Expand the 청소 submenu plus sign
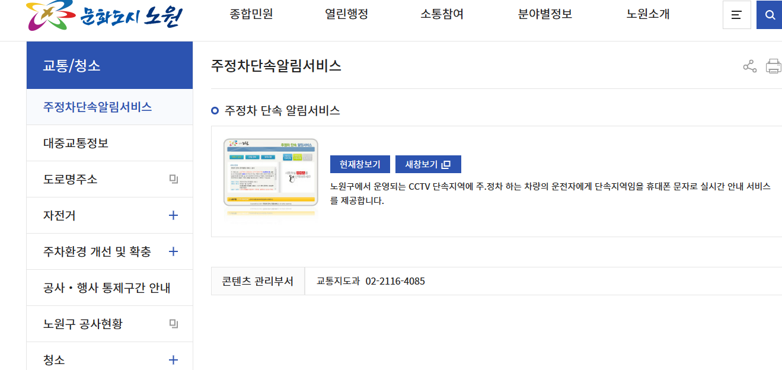 click(x=173, y=360)
